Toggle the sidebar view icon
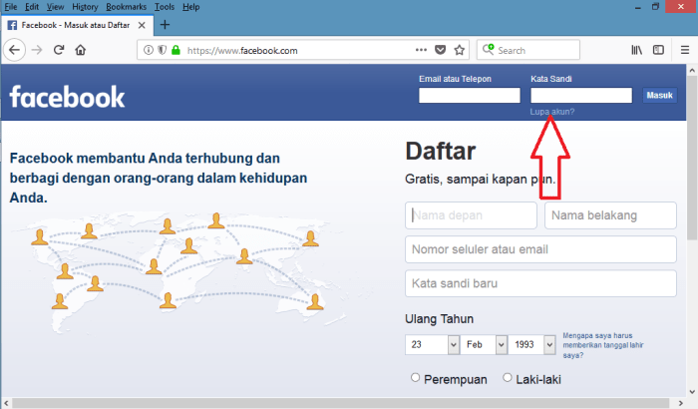The width and height of the screenshot is (698, 409). tap(658, 50)
